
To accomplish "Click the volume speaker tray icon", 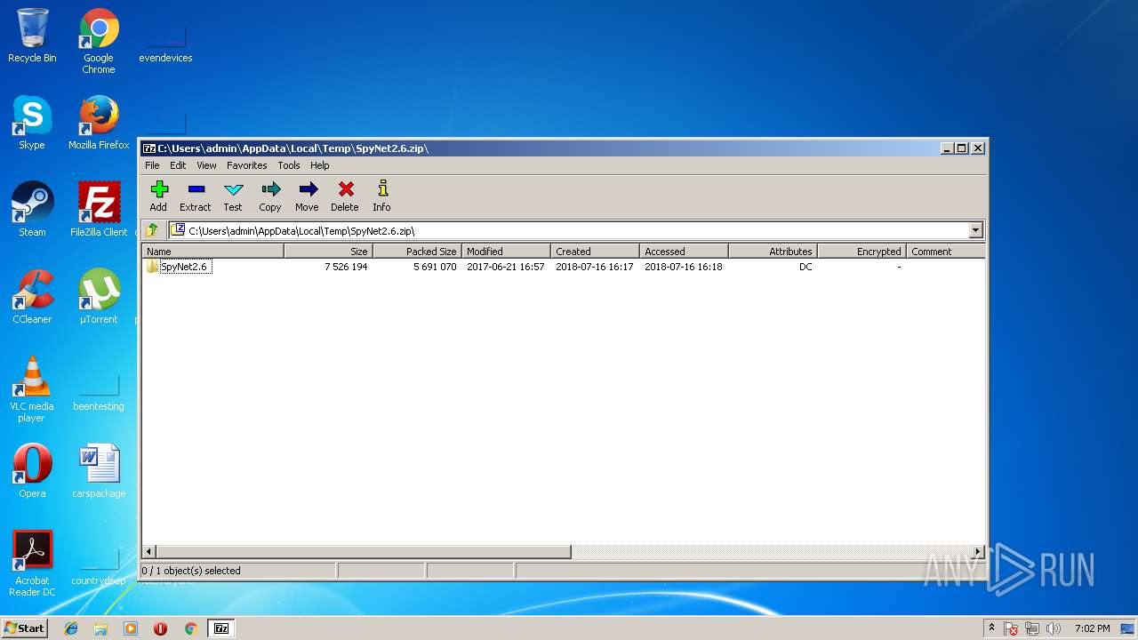I will tap(1054, 628).
